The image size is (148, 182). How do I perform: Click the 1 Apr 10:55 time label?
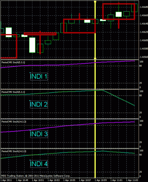point(69,180)
